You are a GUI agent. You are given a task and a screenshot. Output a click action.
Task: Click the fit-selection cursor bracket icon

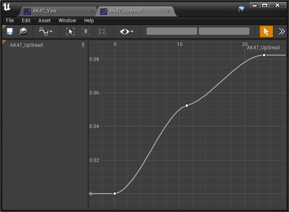tap(70, 31)
